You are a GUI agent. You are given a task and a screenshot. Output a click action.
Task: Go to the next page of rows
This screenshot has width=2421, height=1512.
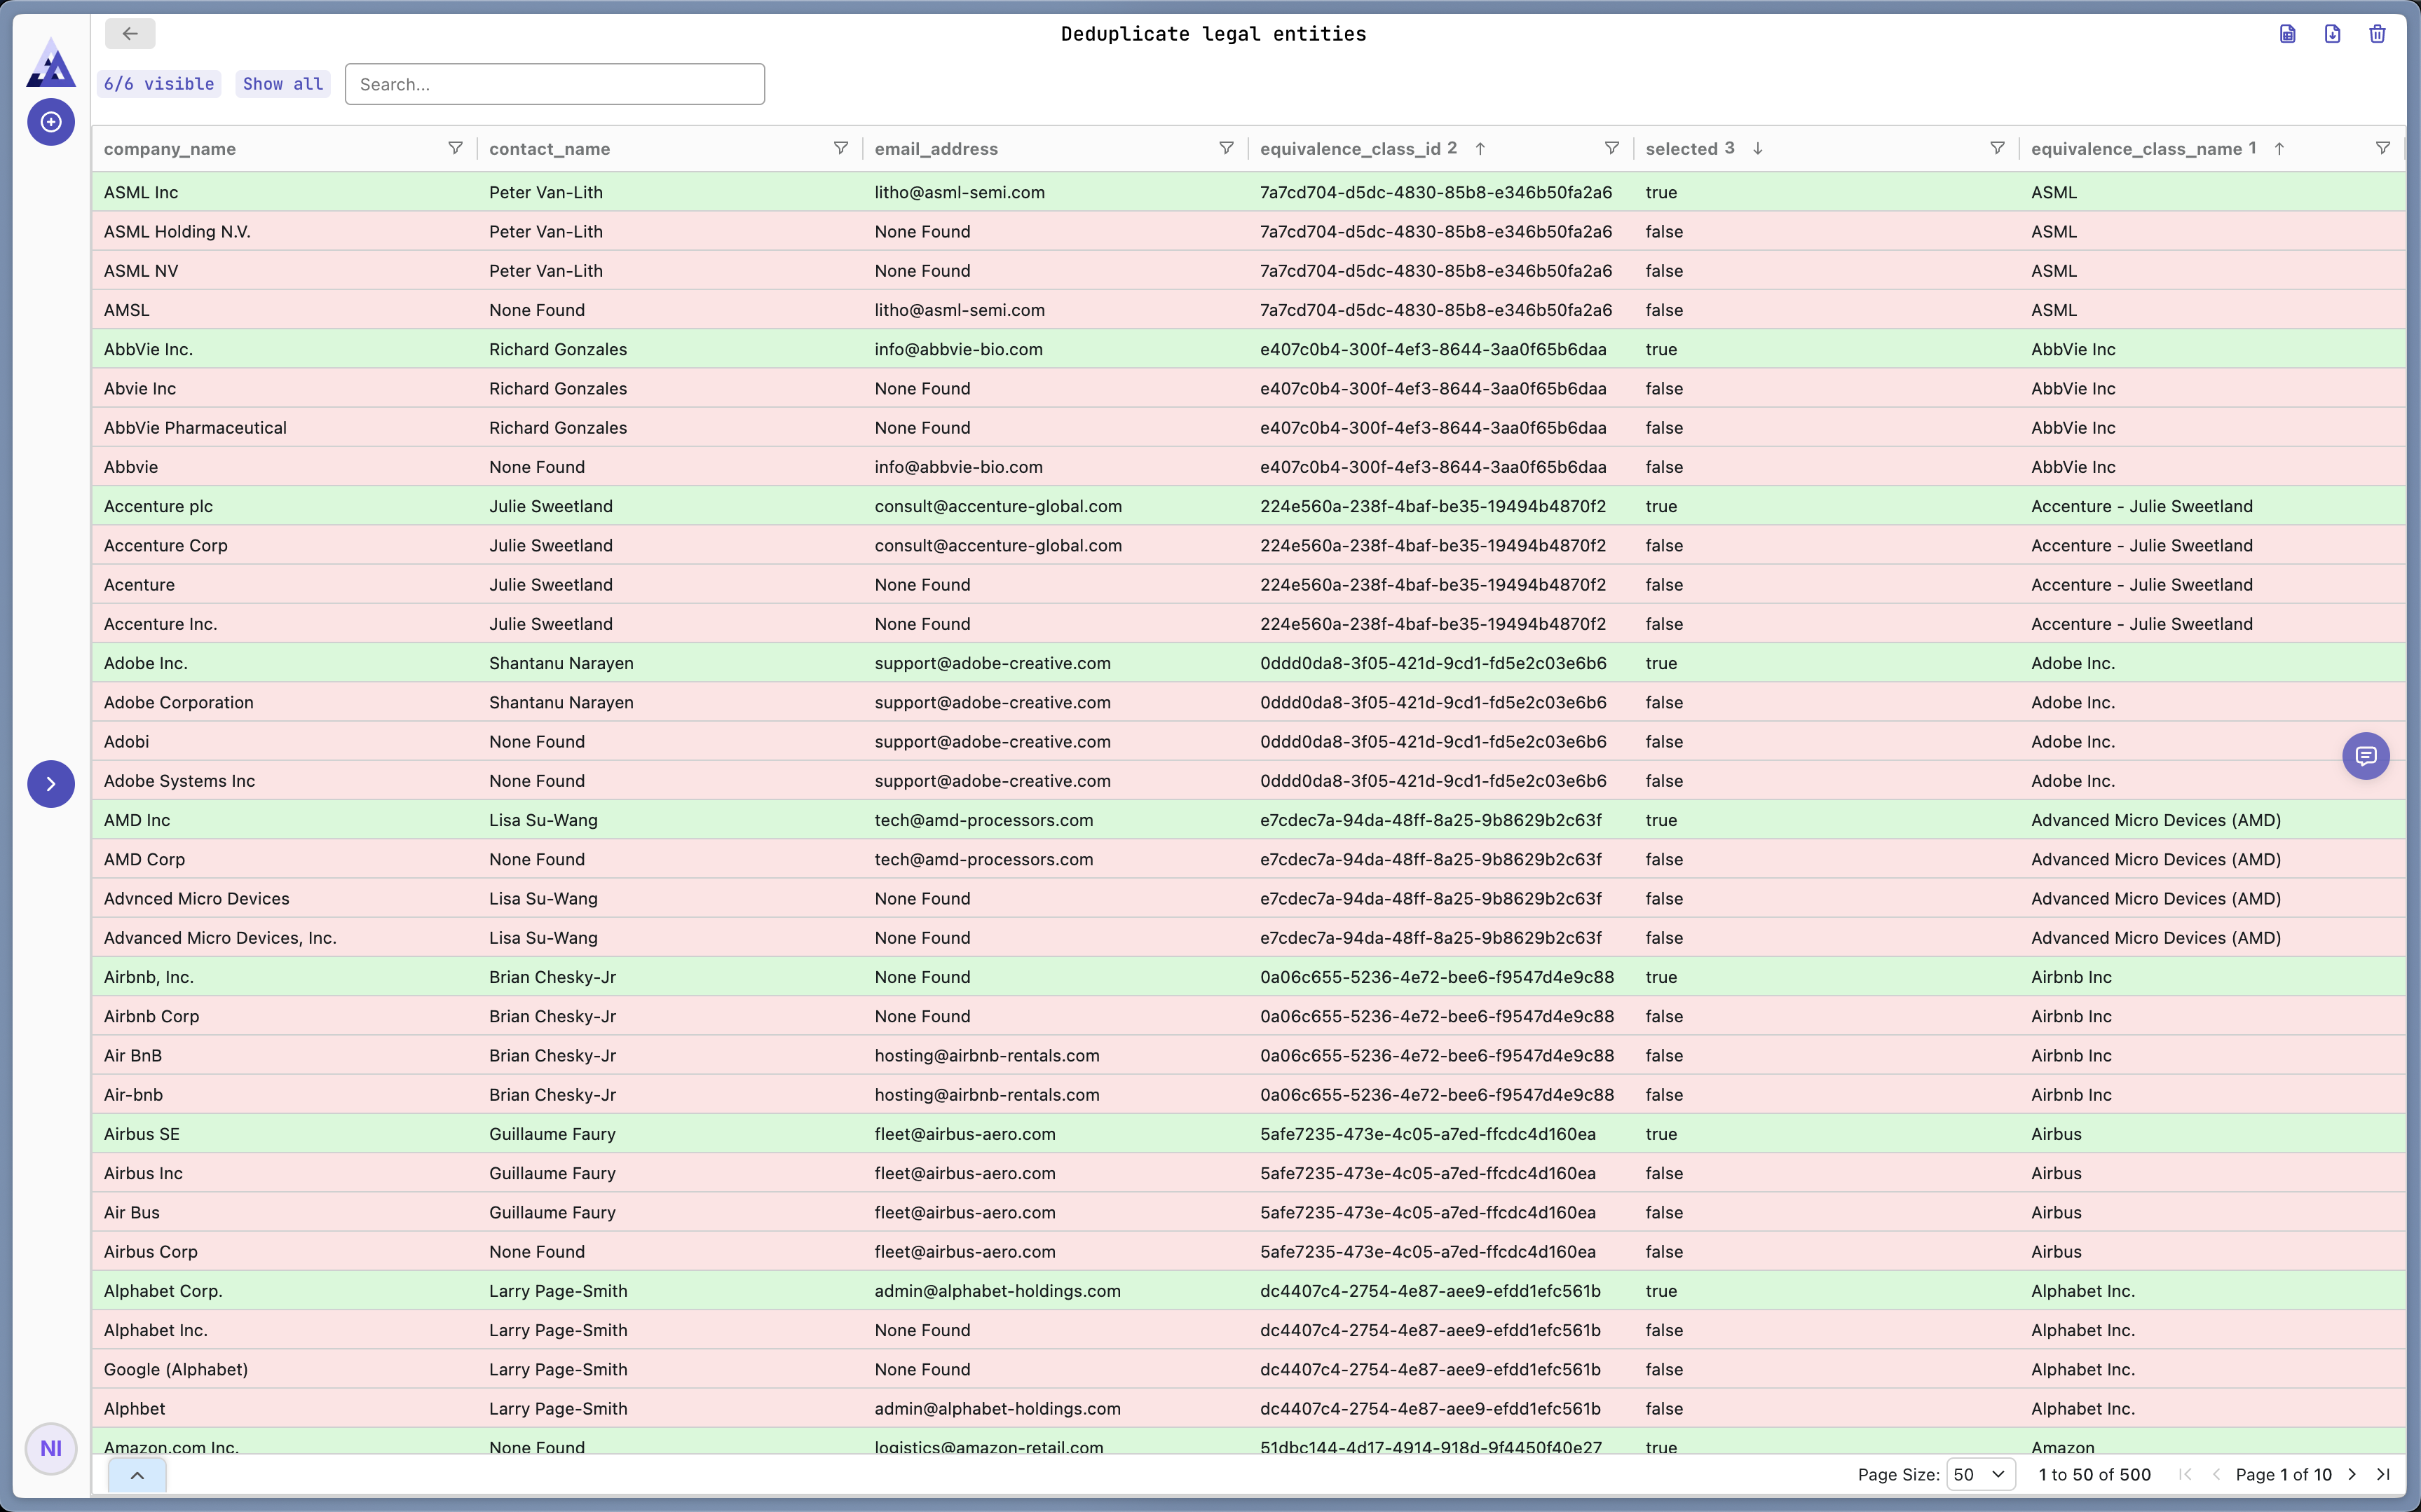click(2352, 1474)
